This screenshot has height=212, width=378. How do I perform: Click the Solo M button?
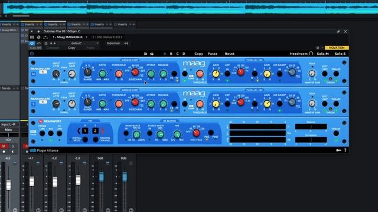point(323,54)
